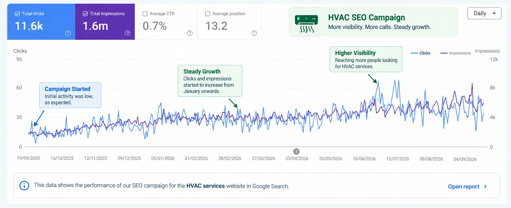Click the Higher Visibility annotation title
This screenshot has width=511, height=208.
355,53
